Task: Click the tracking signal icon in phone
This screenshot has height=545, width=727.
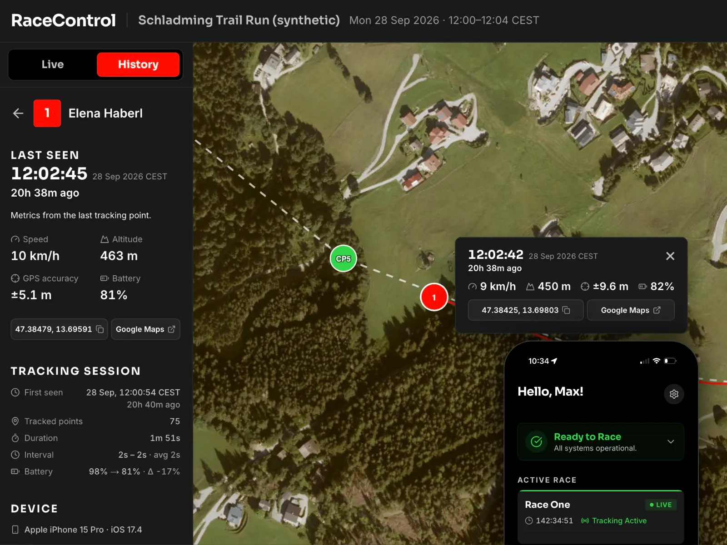Action: pos(585,520)
